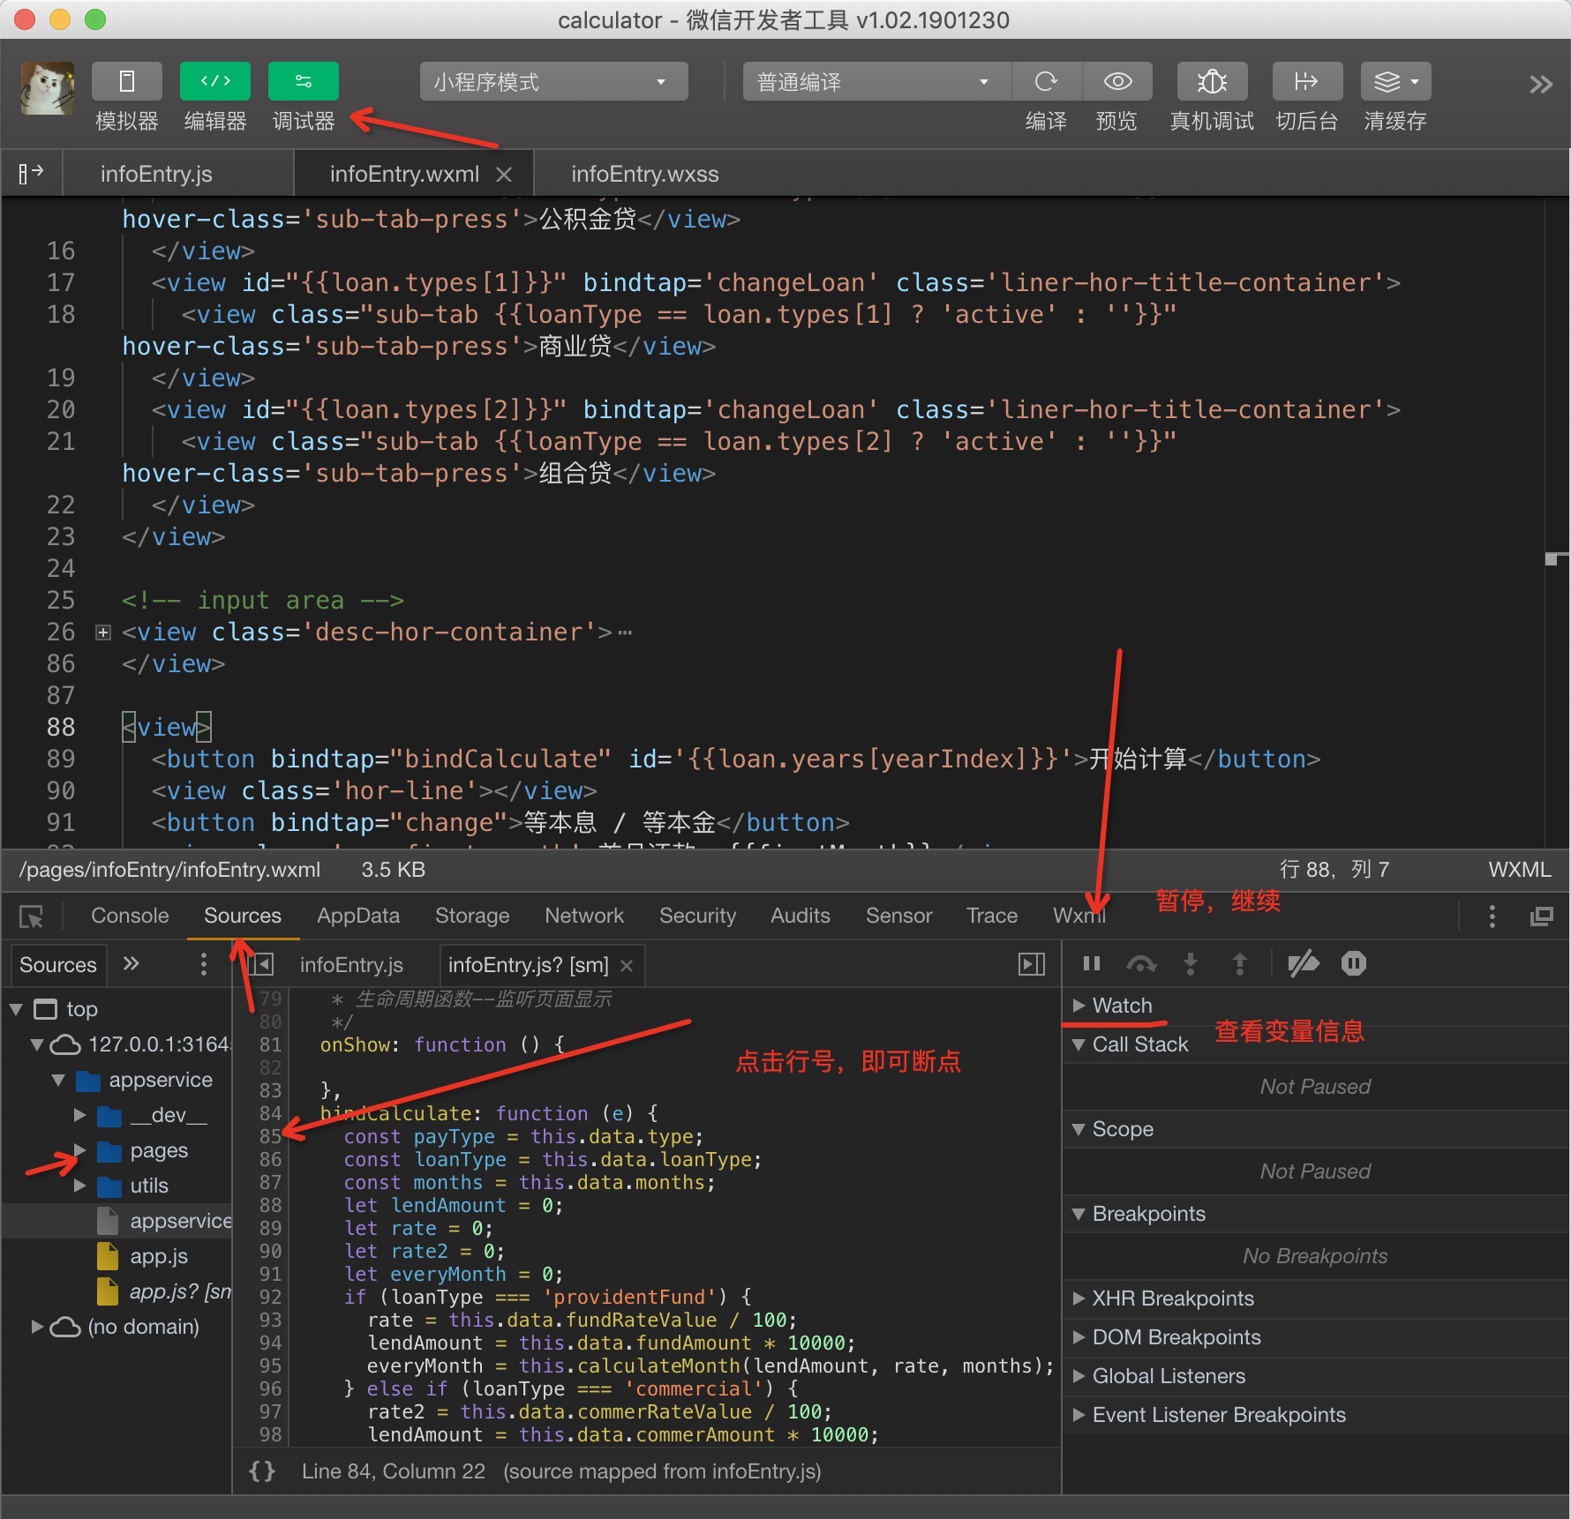Image resolution: width=1571 pixels, height=1519 pixels.
Task: Select app.js file in sources tree
Action: (x=159, y=1256)
